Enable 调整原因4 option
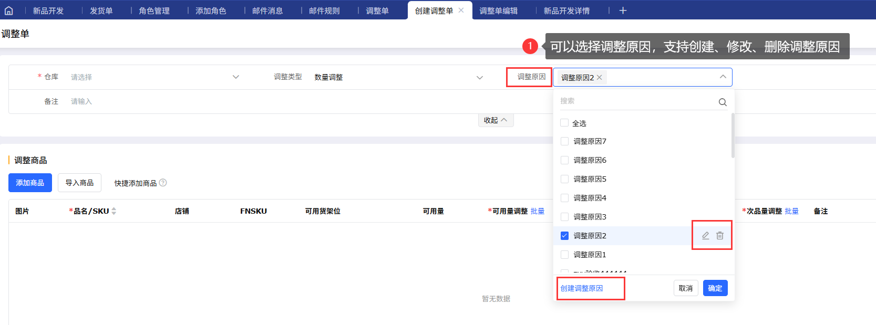 point(564,198)
